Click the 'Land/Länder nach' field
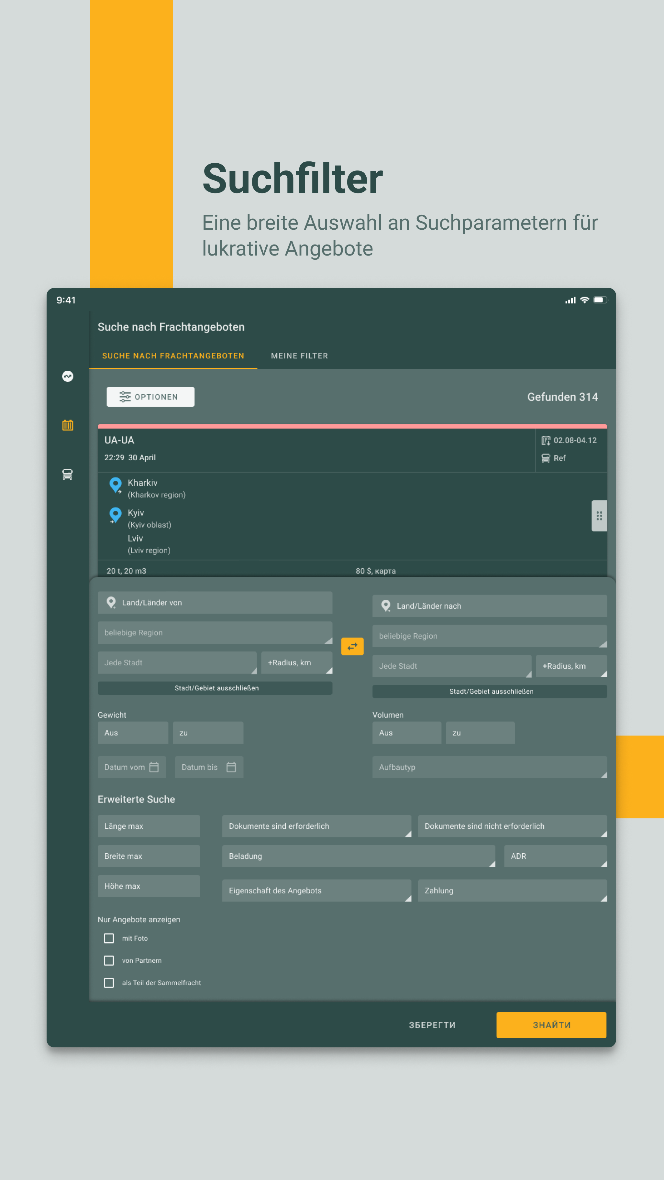This screenshot has height=1180, width=664. pyautogui.click(x=489, y=606)
